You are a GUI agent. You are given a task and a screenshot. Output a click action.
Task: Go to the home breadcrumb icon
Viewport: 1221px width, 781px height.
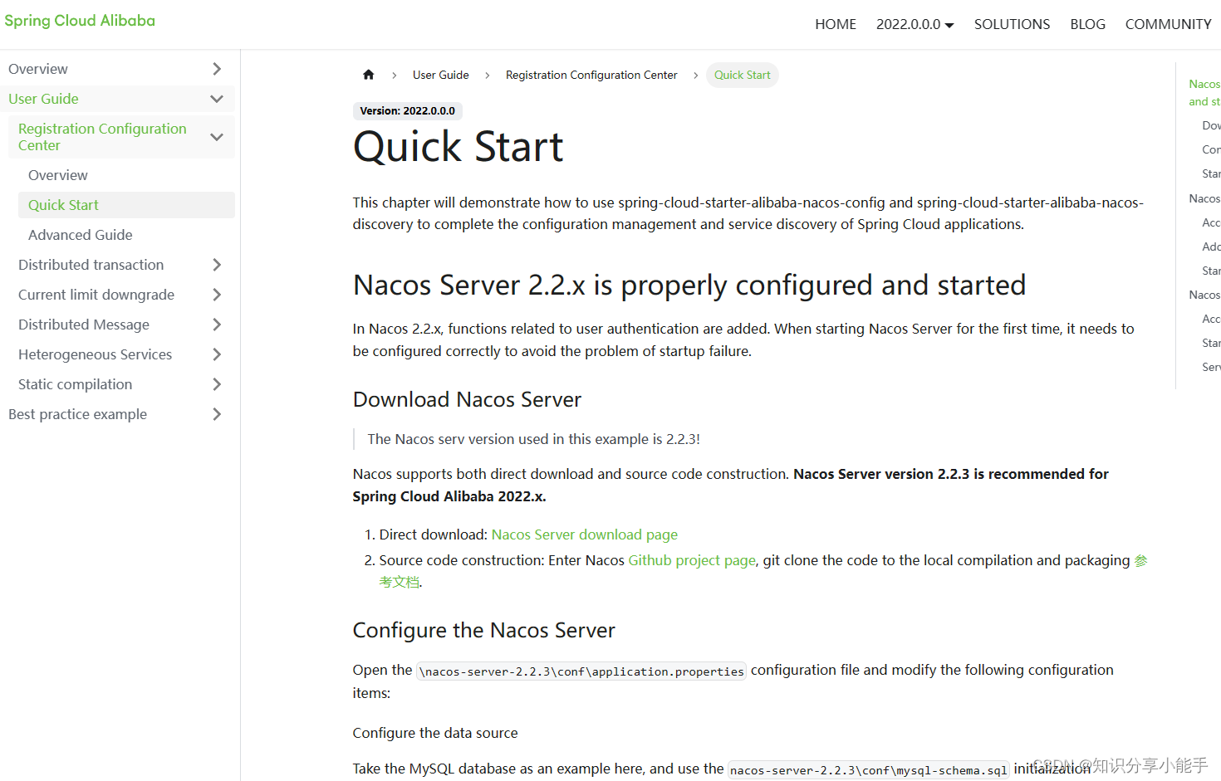369,75
